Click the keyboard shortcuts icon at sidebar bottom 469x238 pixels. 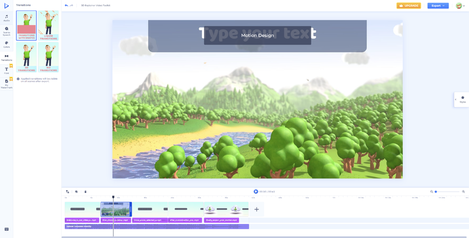[x=6, y=229]
